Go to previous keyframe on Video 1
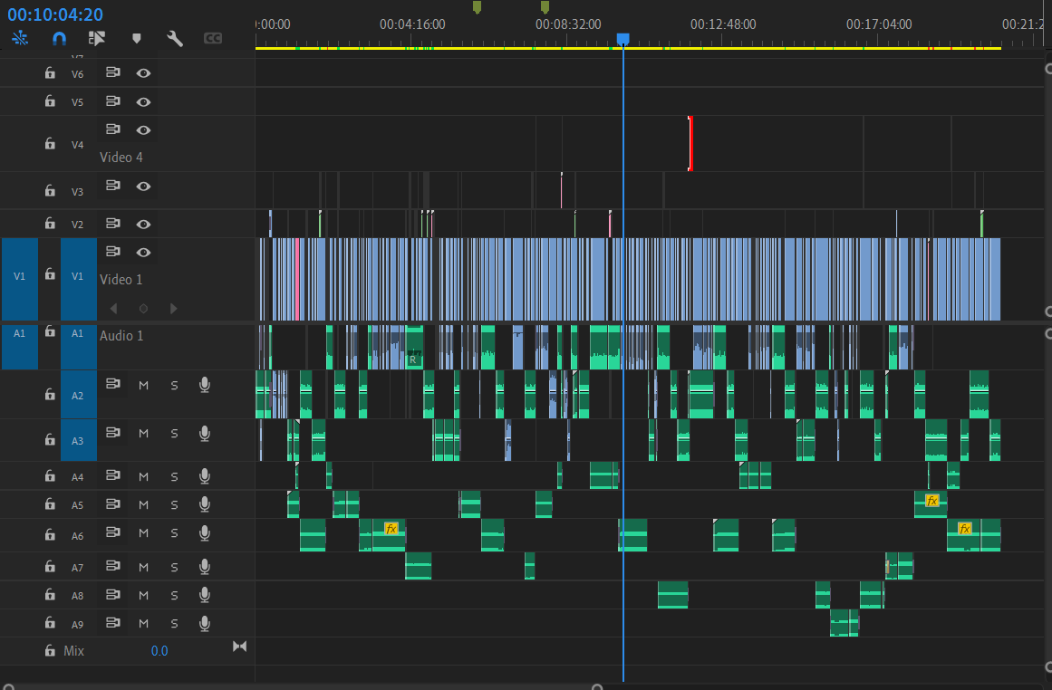Screen dimensions: 1052x690 coord(112,308)
